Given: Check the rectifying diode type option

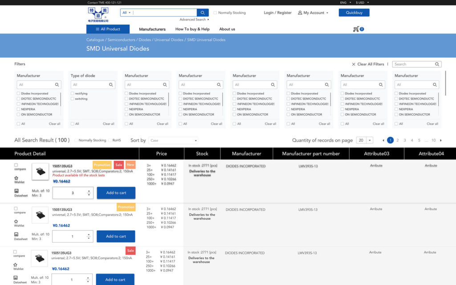Looking at the screenshot, I should (x=73, y=93).
